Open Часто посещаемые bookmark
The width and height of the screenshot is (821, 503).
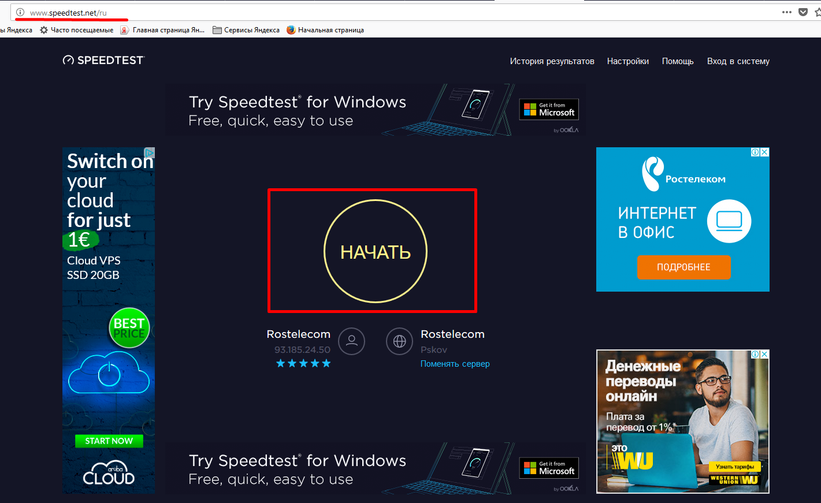click(76, 30)
